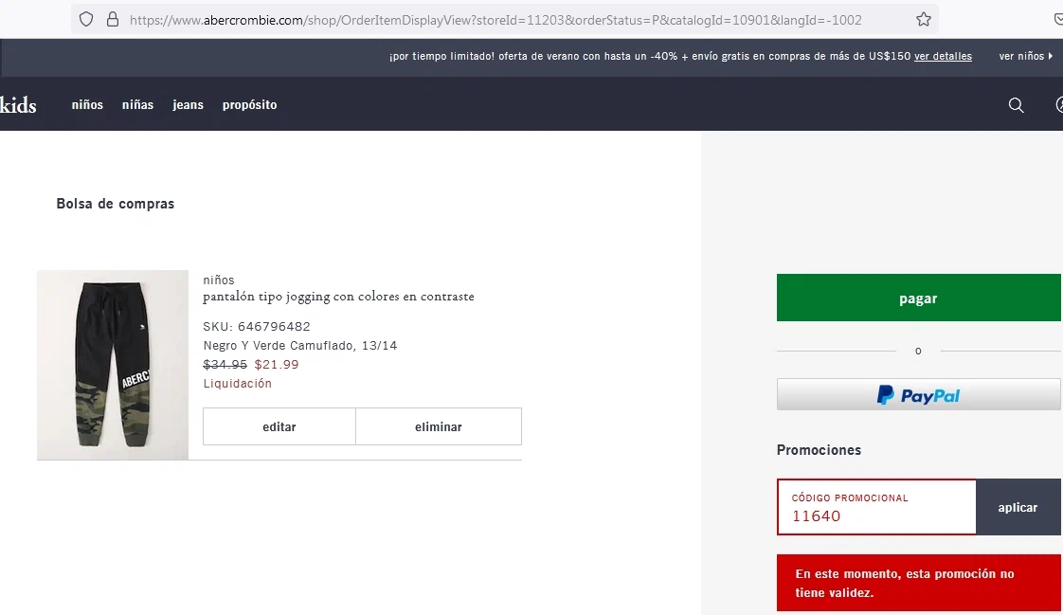The width and height of the screenshot is (1063, 615).
Task: Click the editar button
Action: click(x=279, y=426)
